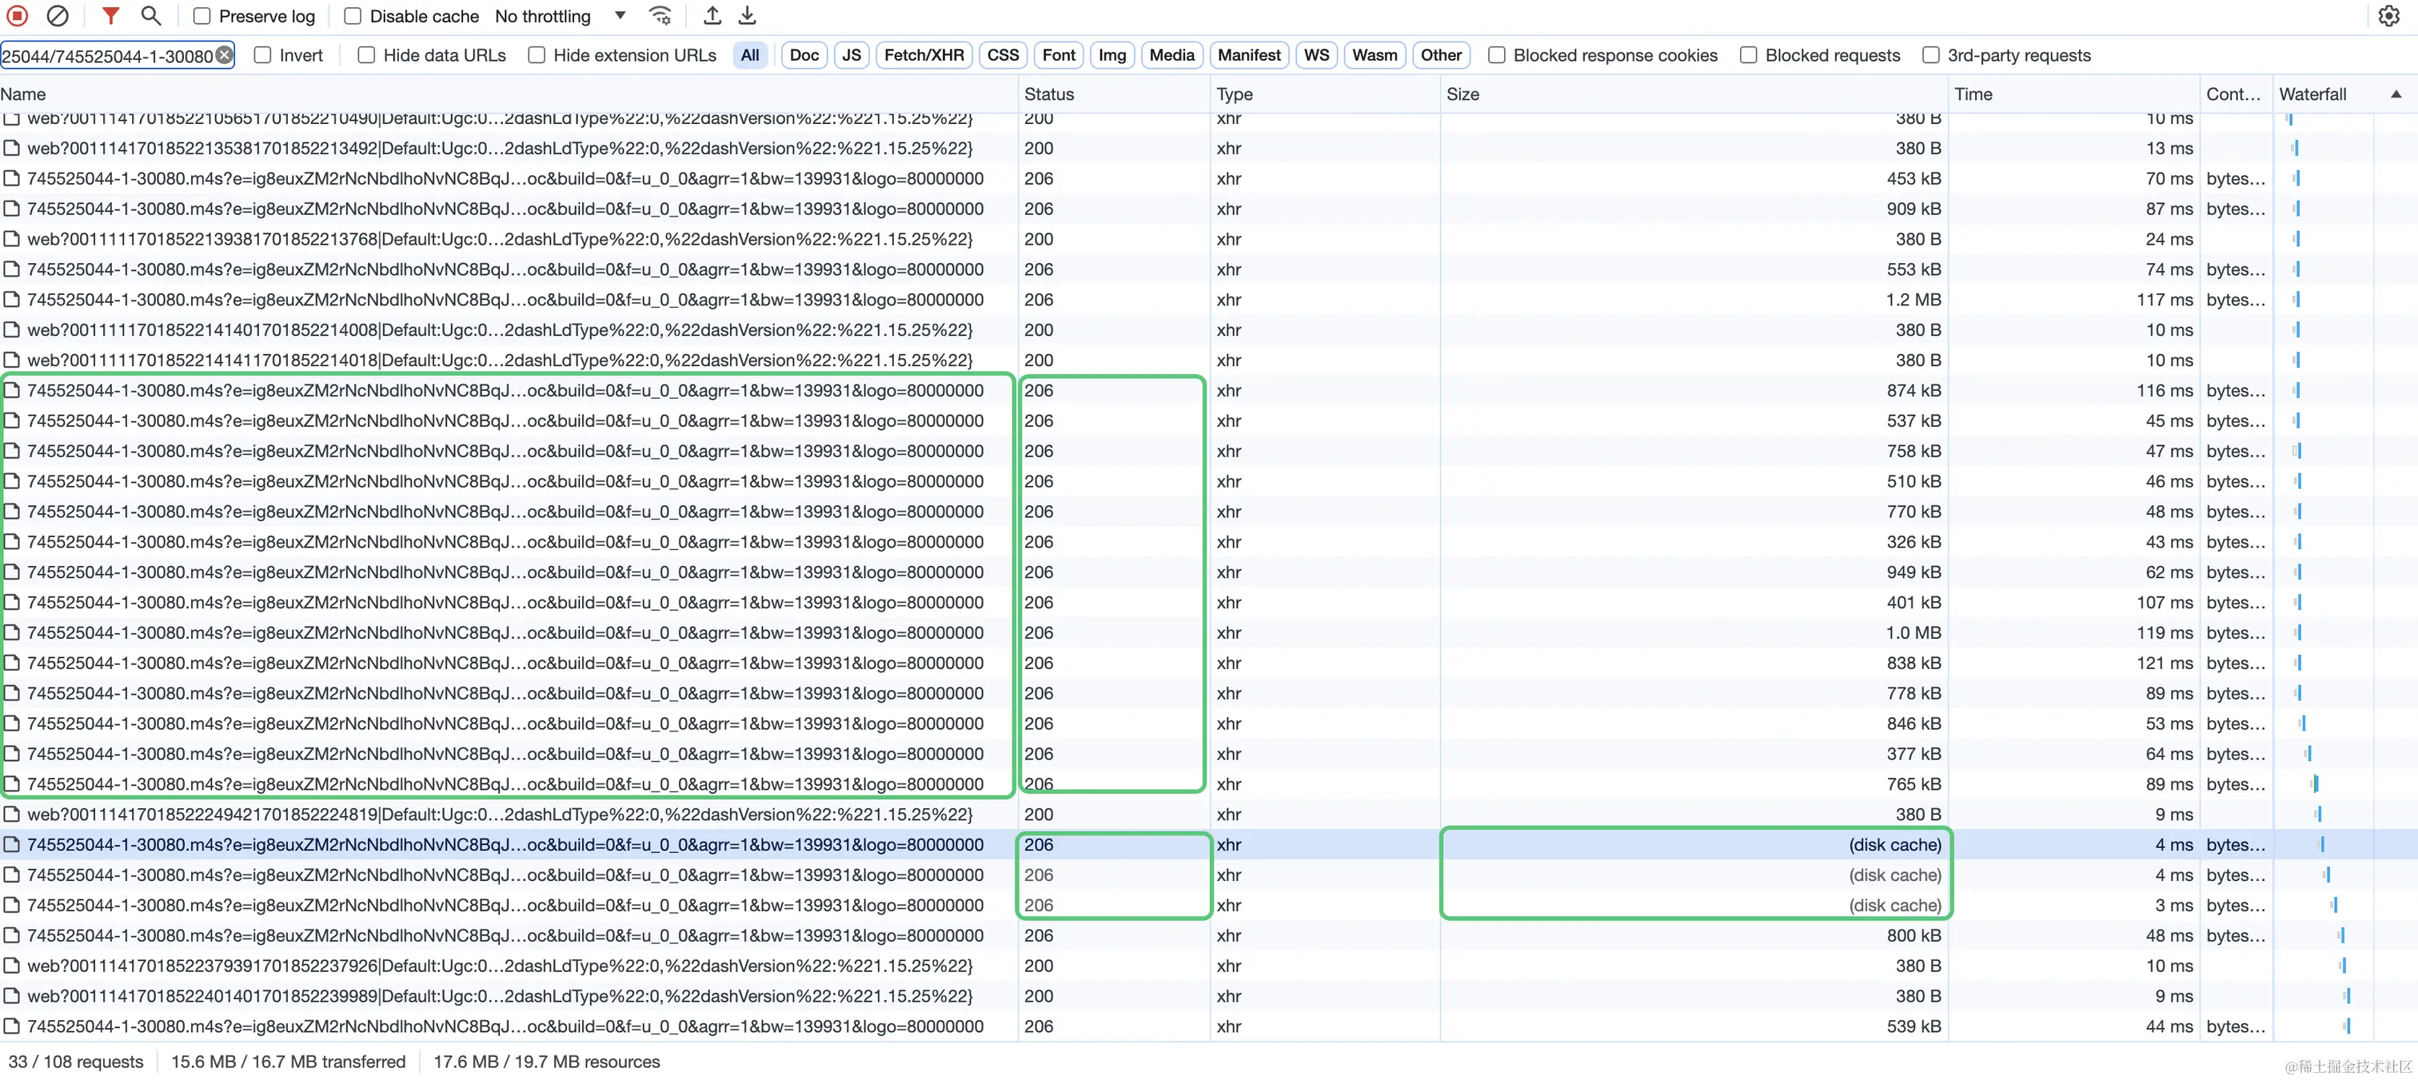Select Fetch/XHR filter type
Image resolution: width=2418 pixels, height=1080 pixels.
923,55
